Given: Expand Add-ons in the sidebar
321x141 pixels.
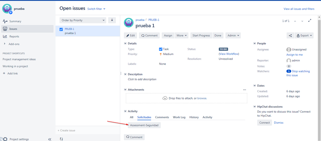Looking at the screenshot, I should [5, 44].
